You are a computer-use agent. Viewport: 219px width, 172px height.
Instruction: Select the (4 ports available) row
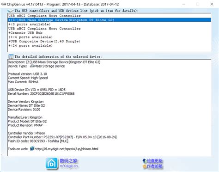pos(109,37)
